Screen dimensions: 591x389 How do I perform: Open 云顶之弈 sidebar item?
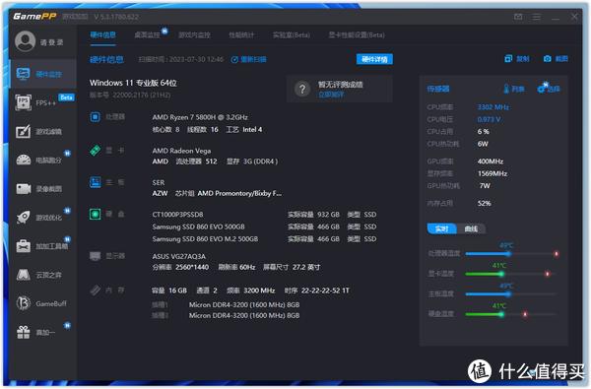(x=39, y=275)
